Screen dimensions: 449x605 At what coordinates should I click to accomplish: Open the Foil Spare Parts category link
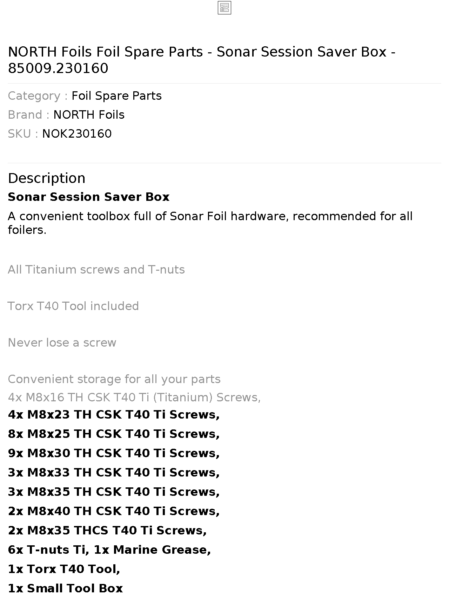tap(116, 96)
